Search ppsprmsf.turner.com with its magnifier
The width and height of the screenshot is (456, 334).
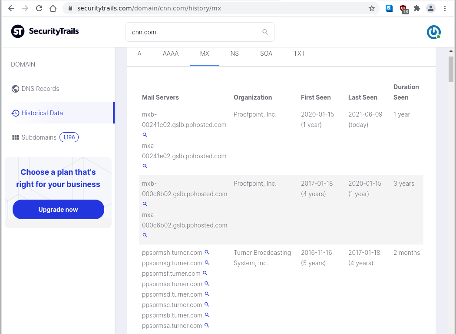(x=205, y=273)
